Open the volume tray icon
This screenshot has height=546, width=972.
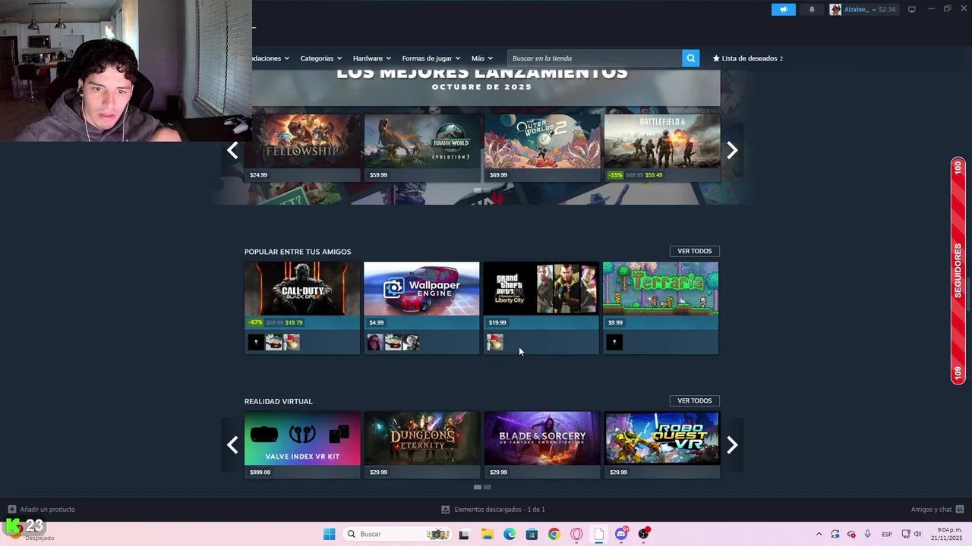(917, 534)
